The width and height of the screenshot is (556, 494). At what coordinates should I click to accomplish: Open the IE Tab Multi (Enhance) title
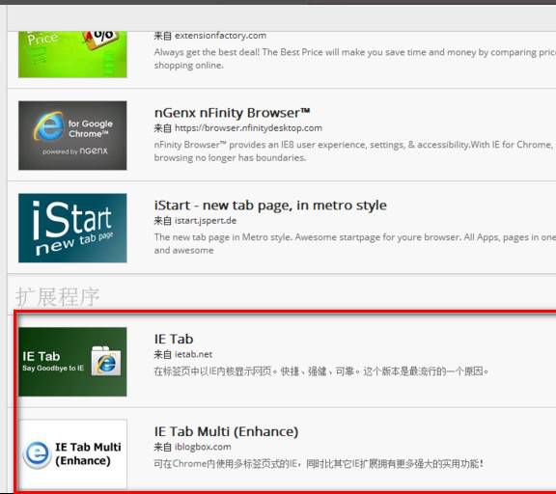coord(226,431)
